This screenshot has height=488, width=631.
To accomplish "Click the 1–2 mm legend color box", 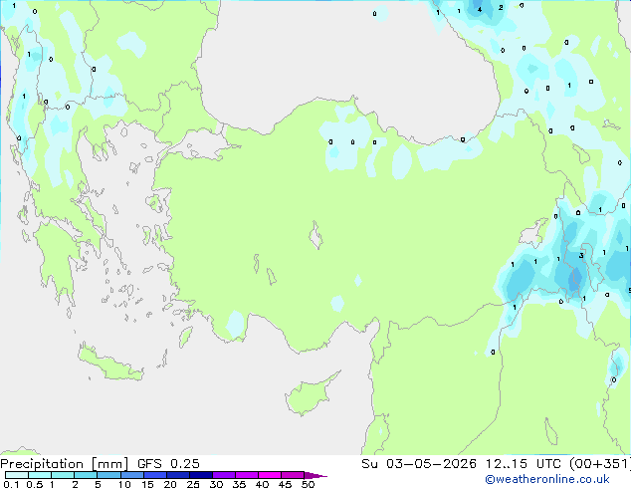I will [x=63, y=475].
